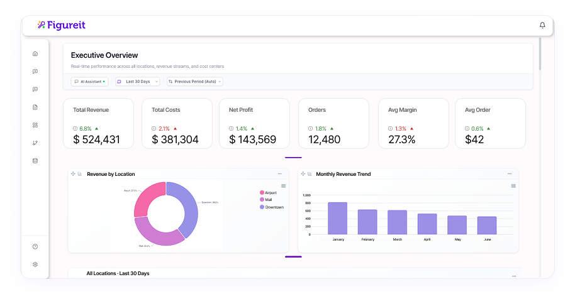Image resolution: width=575 pixels, height=304 pixels.
Task: Click the info icon on Avg Margin card
Action: click(390, 129)
